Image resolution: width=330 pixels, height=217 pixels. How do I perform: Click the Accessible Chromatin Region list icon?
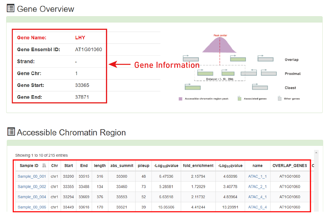point(11,132)
